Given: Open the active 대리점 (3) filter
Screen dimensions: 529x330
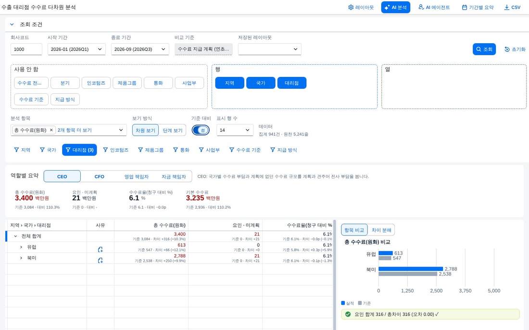Looking at the screenshot, I should (x=80, y=150).
